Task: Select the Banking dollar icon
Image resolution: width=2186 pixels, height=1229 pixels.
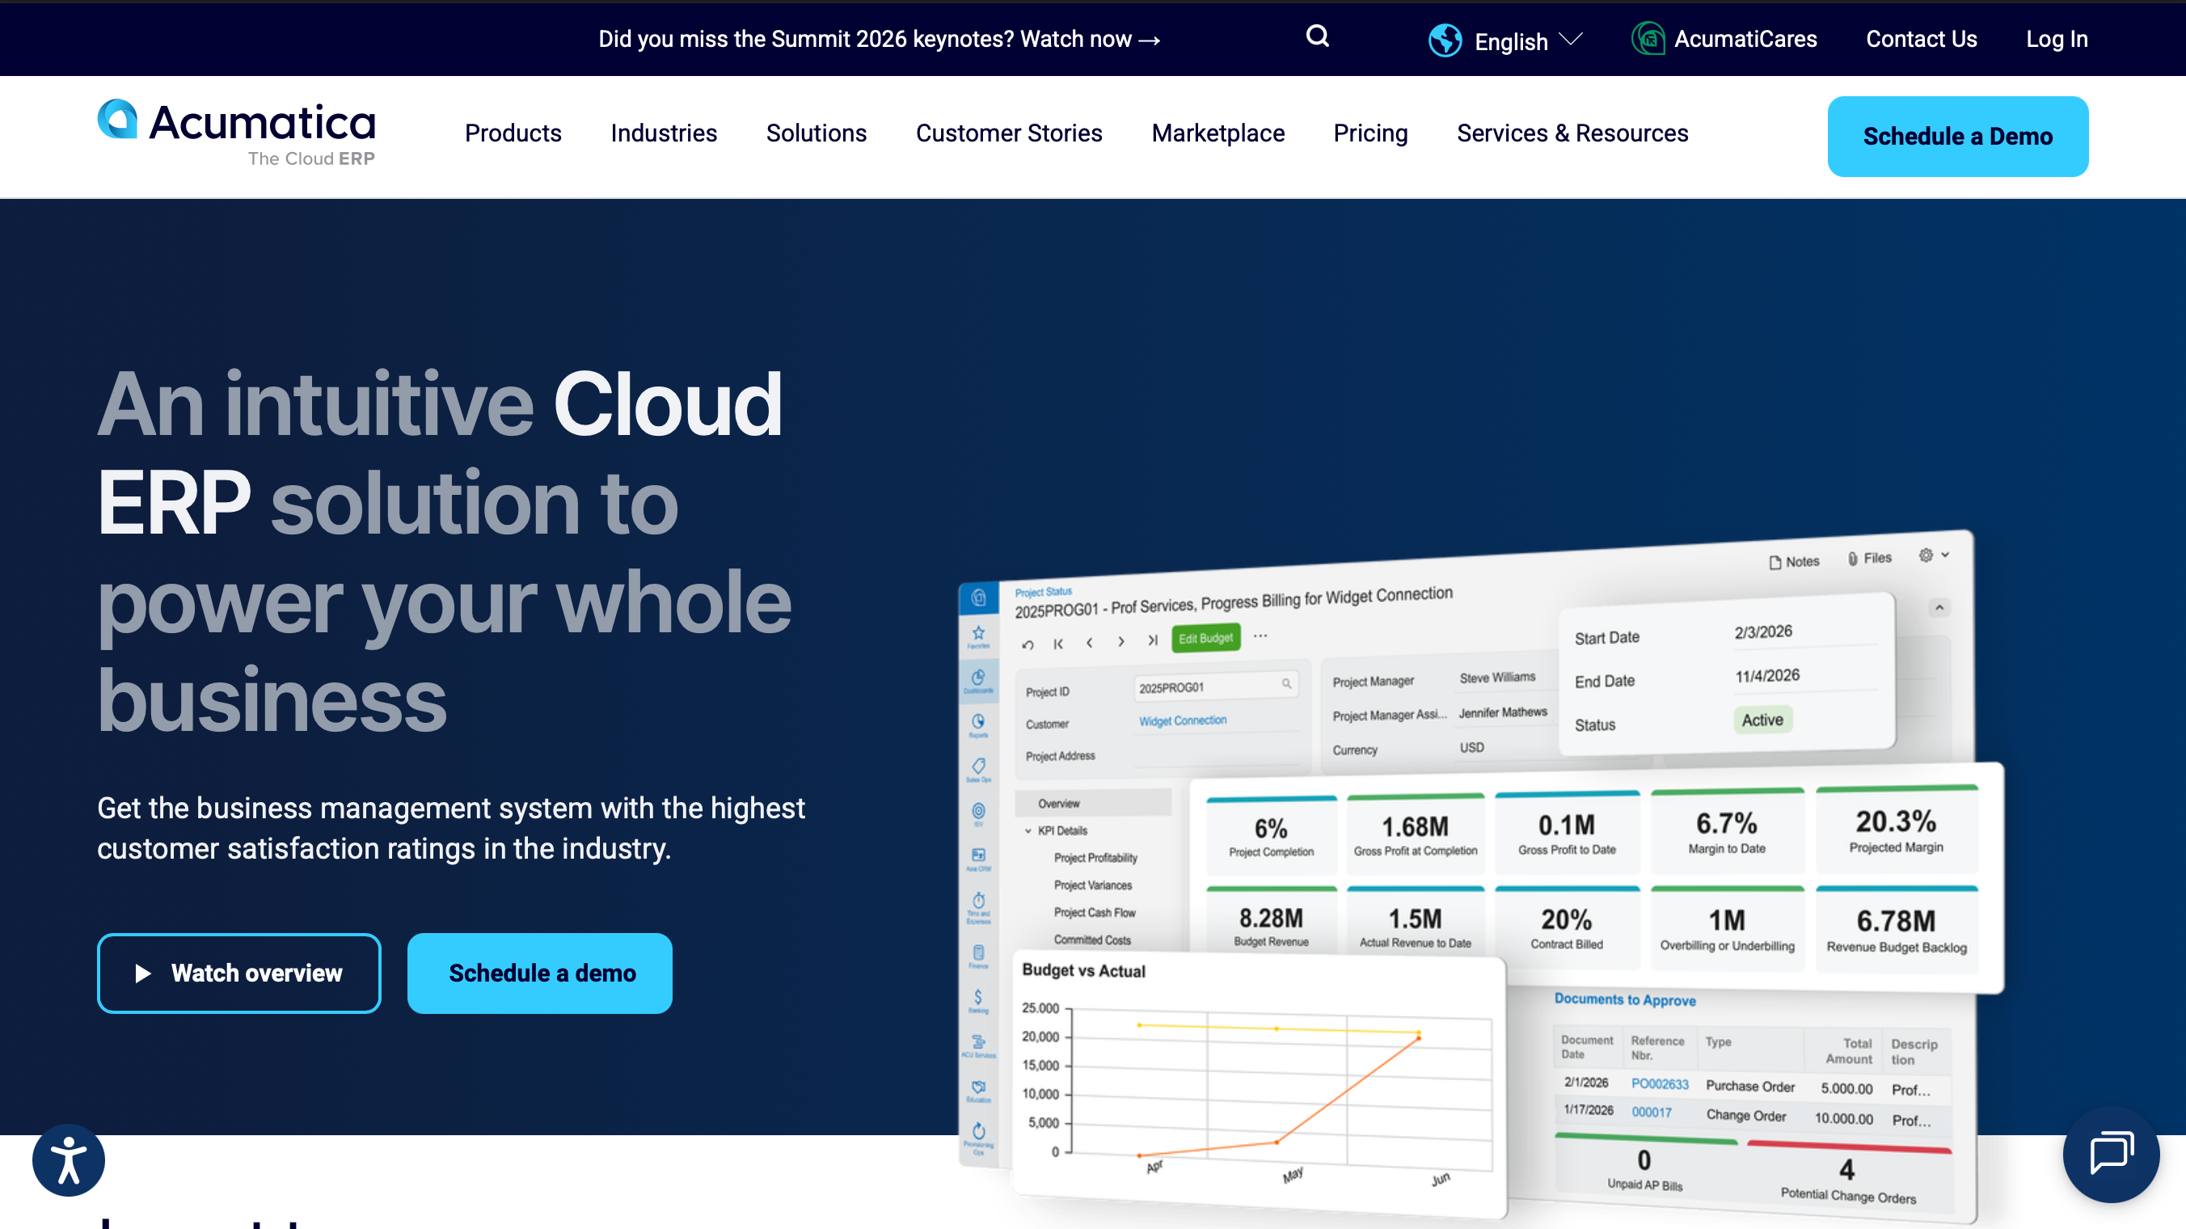Action: pos(977,1001)
